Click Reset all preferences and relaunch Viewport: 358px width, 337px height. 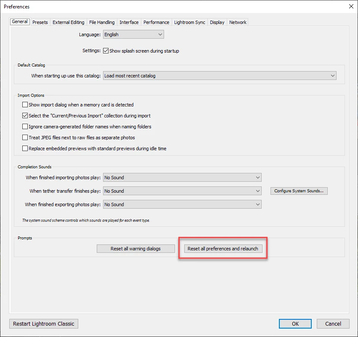click(223, 249)
